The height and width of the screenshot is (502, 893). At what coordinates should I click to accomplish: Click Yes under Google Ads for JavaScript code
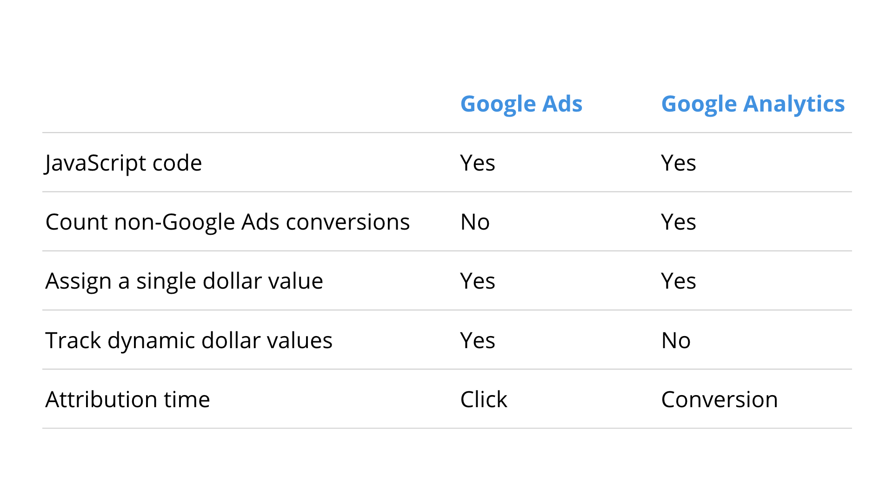click(x=478, y=163)
